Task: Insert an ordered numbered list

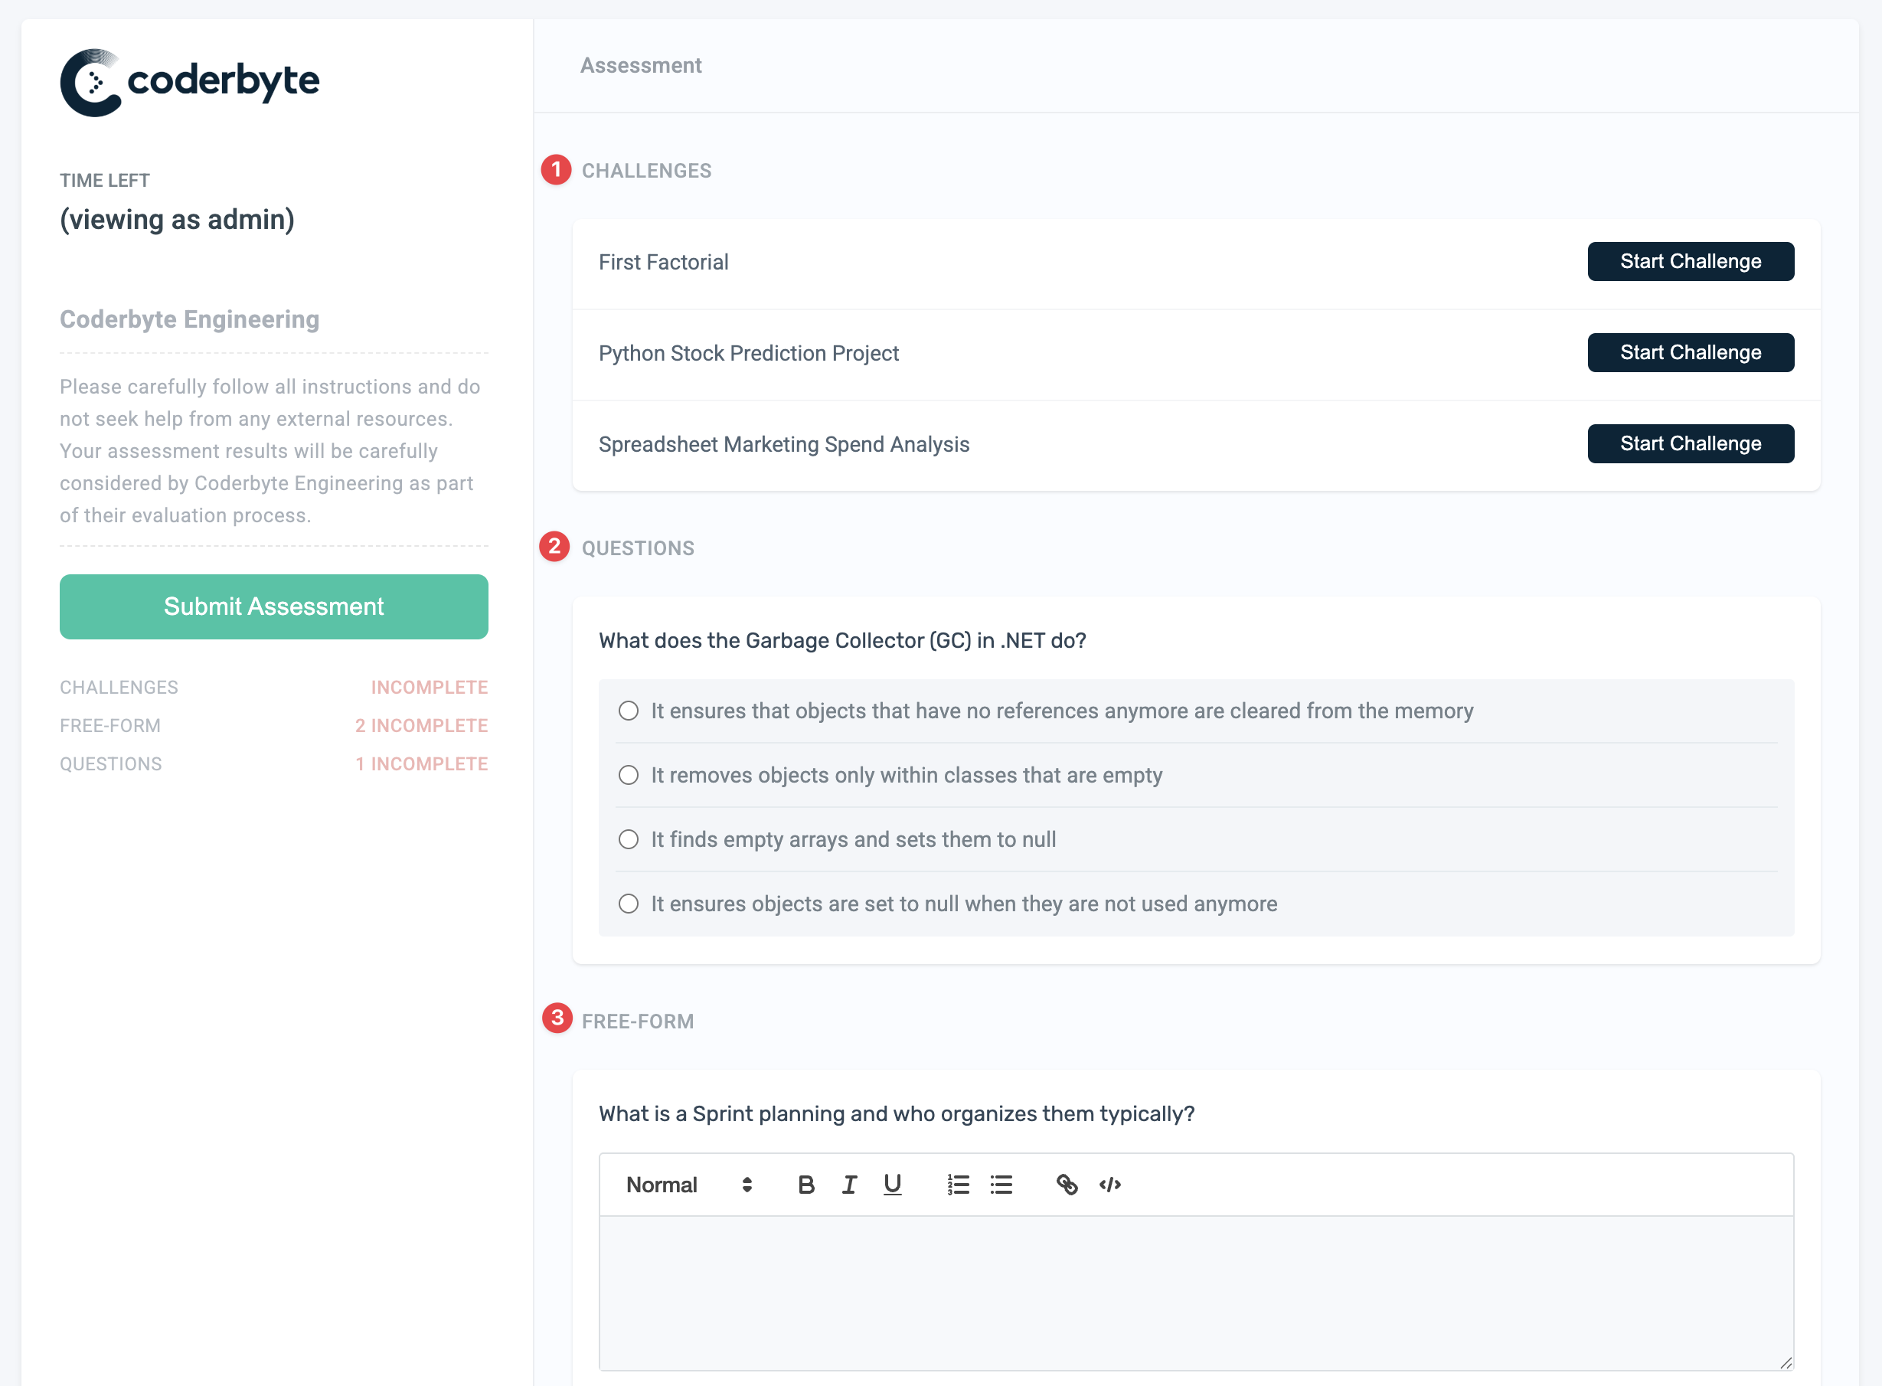Action: coord(958,1185)
